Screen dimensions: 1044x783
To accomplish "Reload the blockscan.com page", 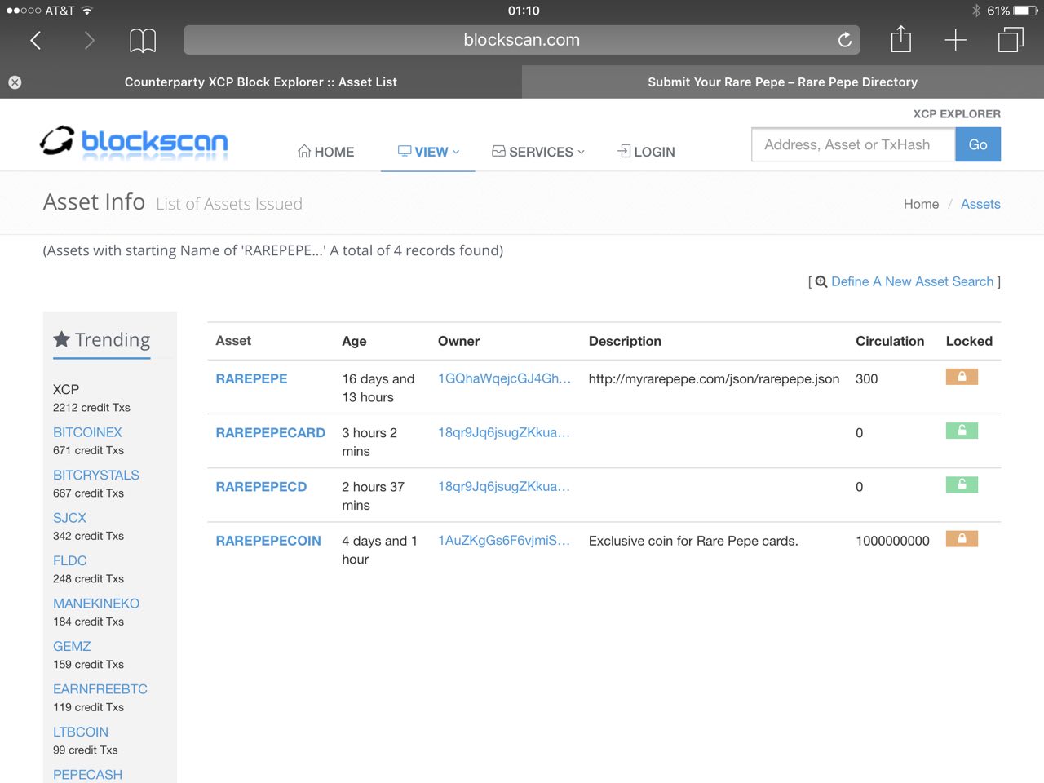I will pos(845,39).
